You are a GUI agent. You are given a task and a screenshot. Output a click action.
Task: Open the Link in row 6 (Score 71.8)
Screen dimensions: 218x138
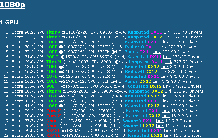167,57
